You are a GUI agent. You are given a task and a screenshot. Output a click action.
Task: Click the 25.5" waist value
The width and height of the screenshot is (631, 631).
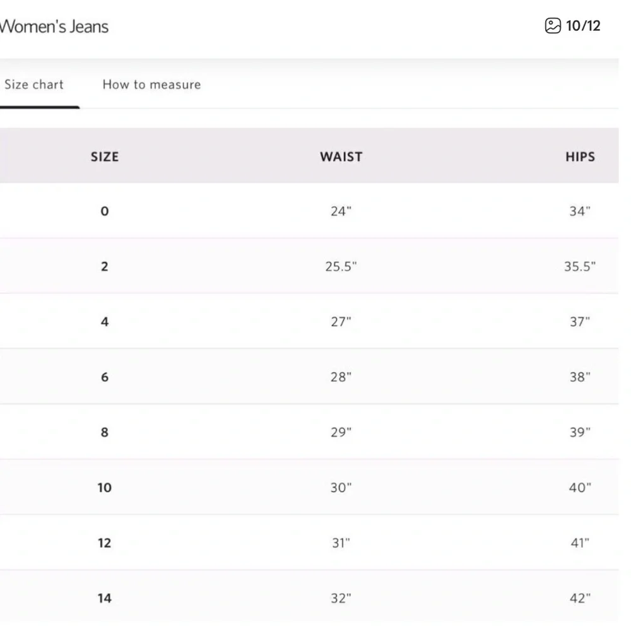pos(341,266)
